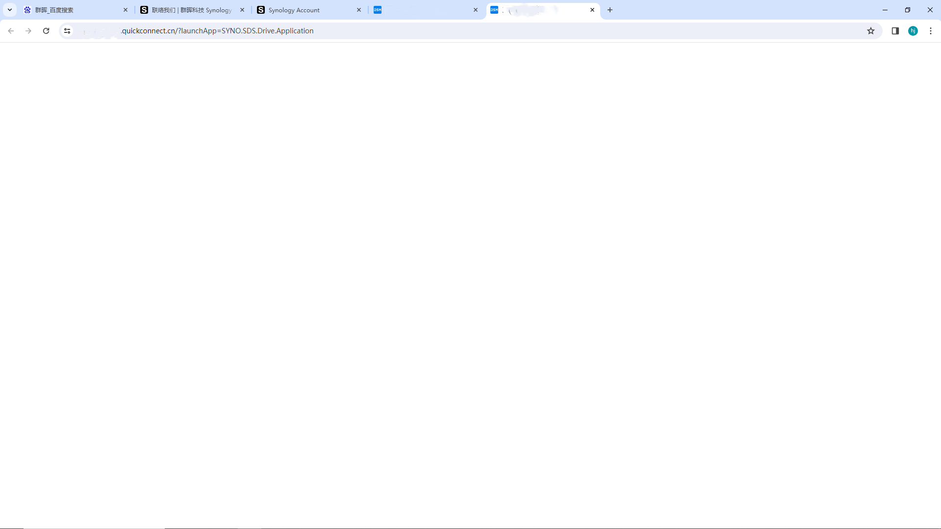The image size is (941, 529).
Task: Open the browser side panel
Action: (x=895, y=31)
